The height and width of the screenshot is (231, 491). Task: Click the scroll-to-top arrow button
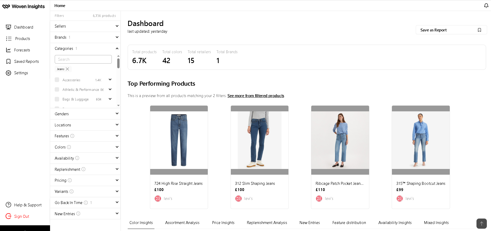pos(482,223)
